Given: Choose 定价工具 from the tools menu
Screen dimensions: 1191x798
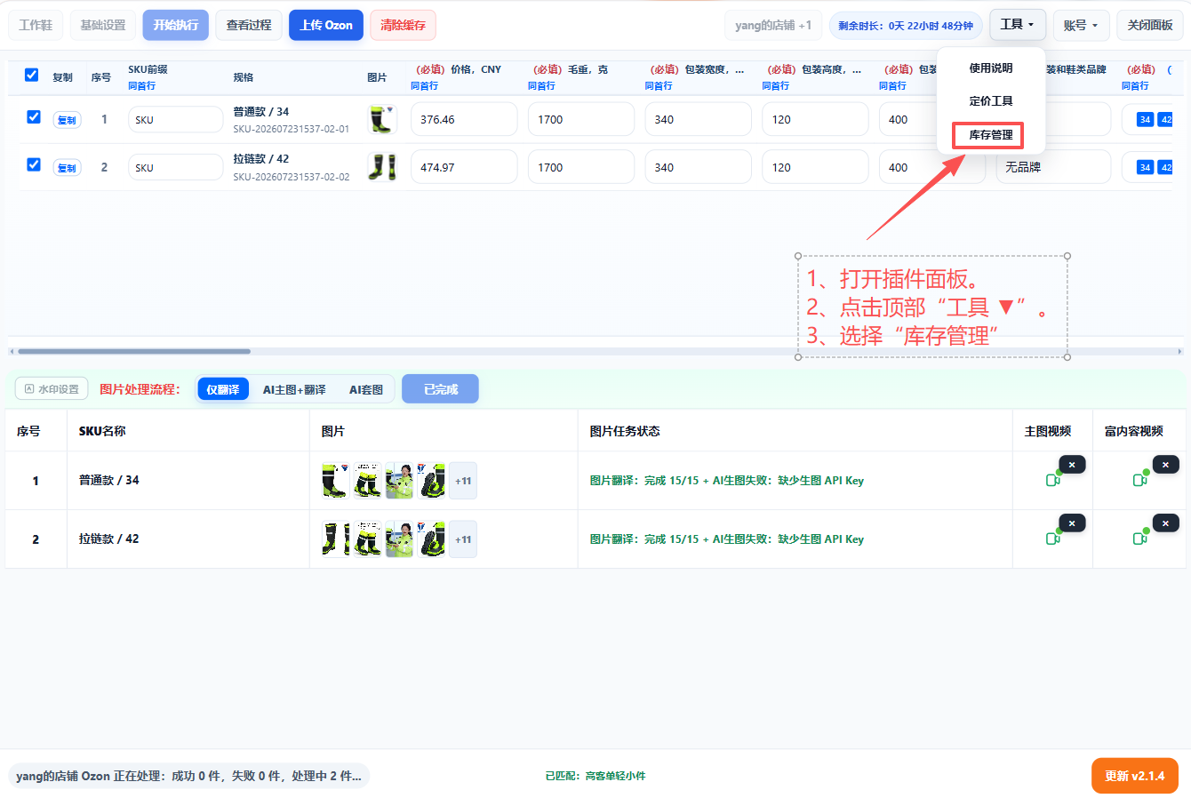Looking at the screenshot, I should click(991, 101).
